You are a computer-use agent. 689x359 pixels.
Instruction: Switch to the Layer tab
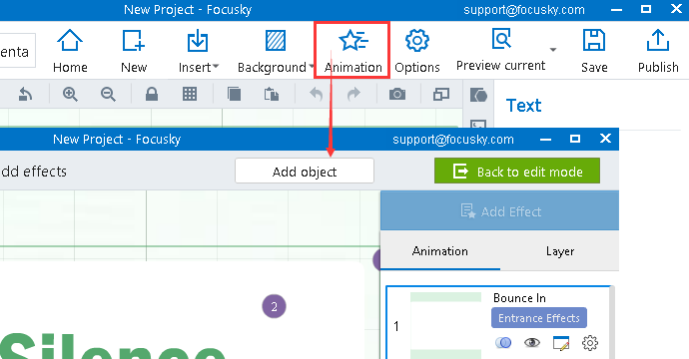pyautogui.click(x=560, y=251)
